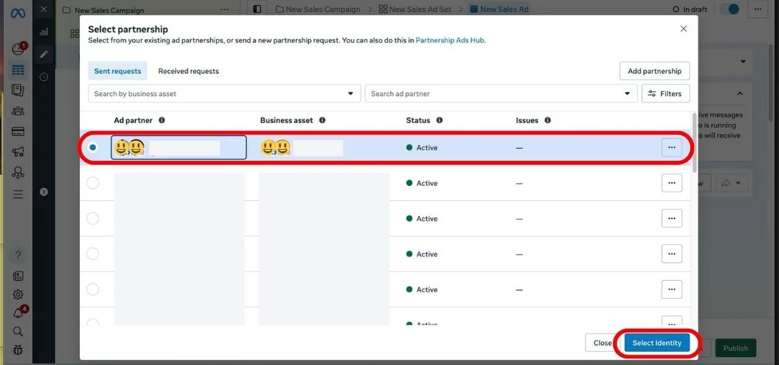Screen dimensions: 779x365
Task: Open the History clock icon in editor rail
Action: coord(43,77)
